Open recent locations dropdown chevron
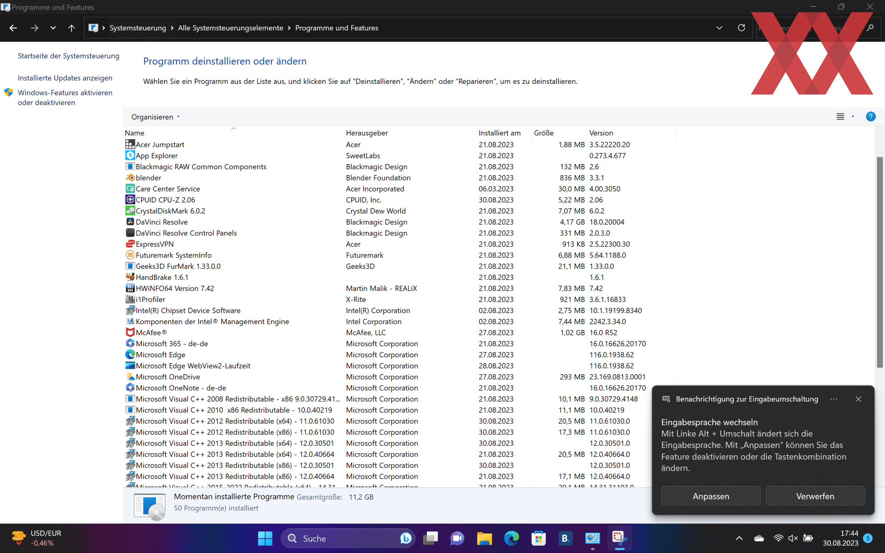This screenshot has width=885, height=553. [53, 28]
